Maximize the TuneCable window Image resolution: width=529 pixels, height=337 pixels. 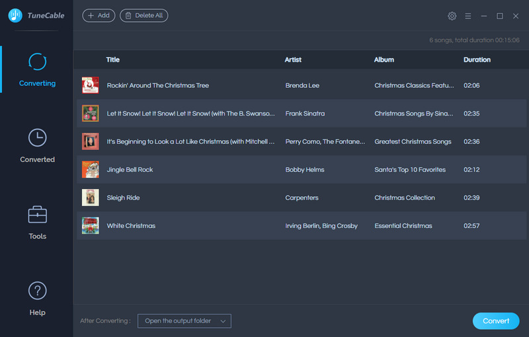pos(500,16)
